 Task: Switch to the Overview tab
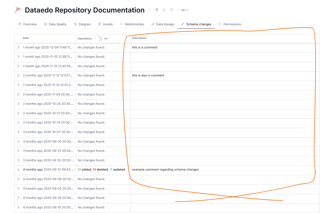pos(27,24)
